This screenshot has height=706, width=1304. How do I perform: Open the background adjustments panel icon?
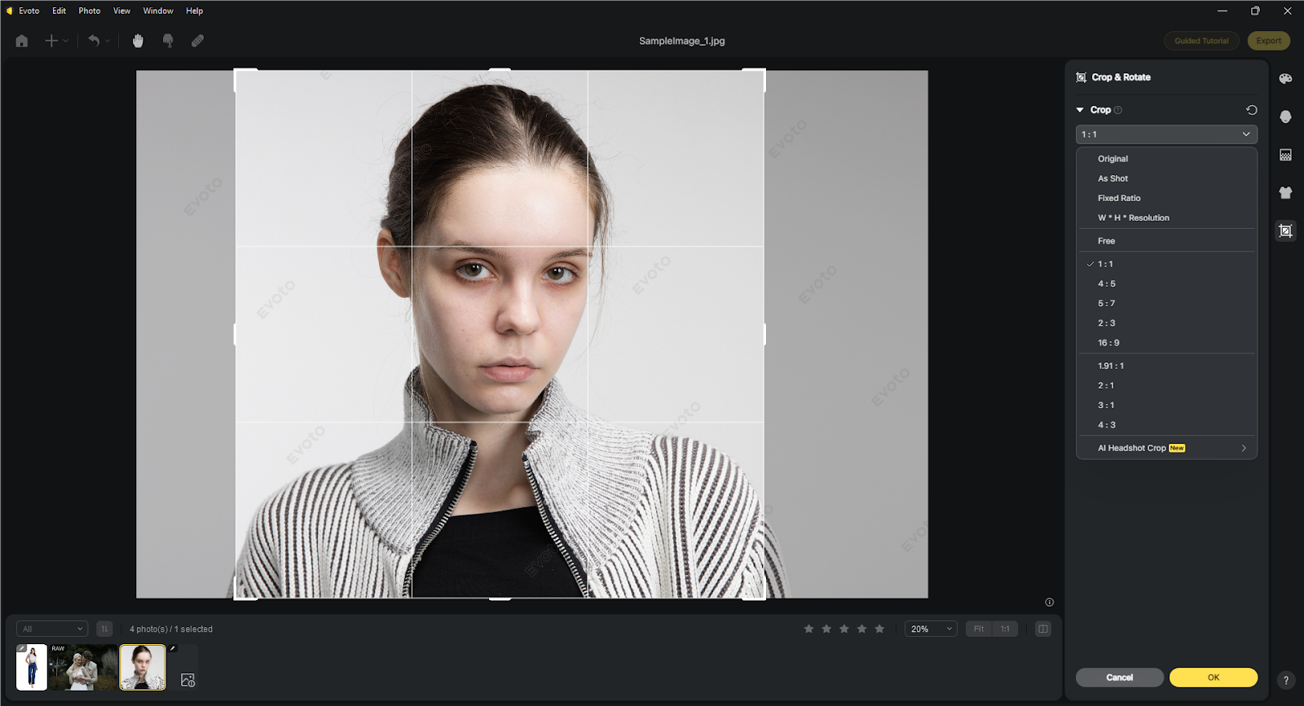pyautogui.click(x=1285, y=155)
